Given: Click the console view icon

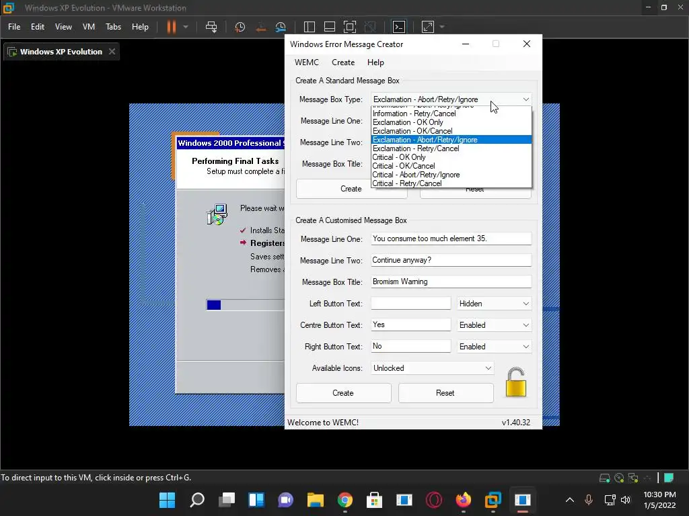Looking at the screenshot, I should click(398, 27).
